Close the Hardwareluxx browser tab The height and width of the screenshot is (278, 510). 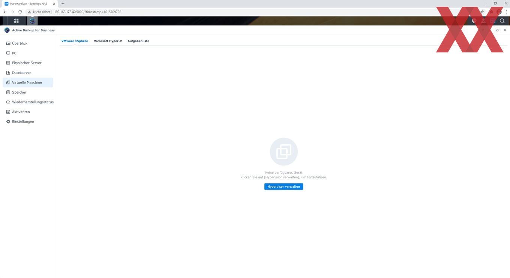(54, 4)
